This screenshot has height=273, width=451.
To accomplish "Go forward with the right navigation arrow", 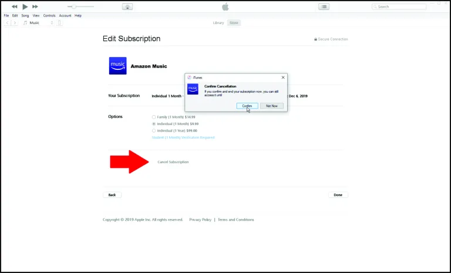I will [x=14, y=23].
